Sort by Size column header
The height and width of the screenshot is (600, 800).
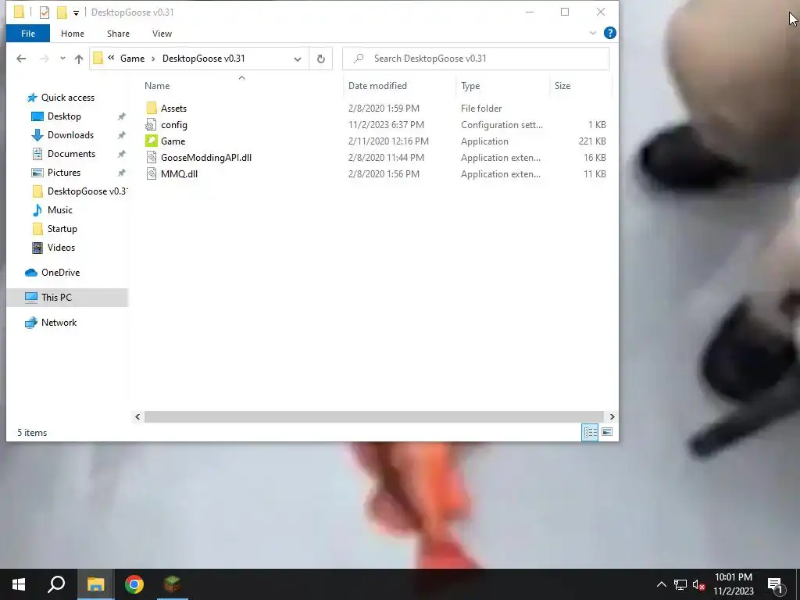[x=562, y=86]
